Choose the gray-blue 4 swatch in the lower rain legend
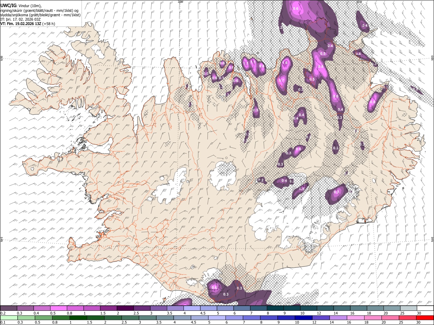This screenshot has width=434, height=325. click(x=182, y=318)
